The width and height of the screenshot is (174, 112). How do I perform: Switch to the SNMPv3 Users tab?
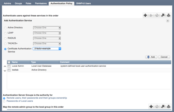84,3
